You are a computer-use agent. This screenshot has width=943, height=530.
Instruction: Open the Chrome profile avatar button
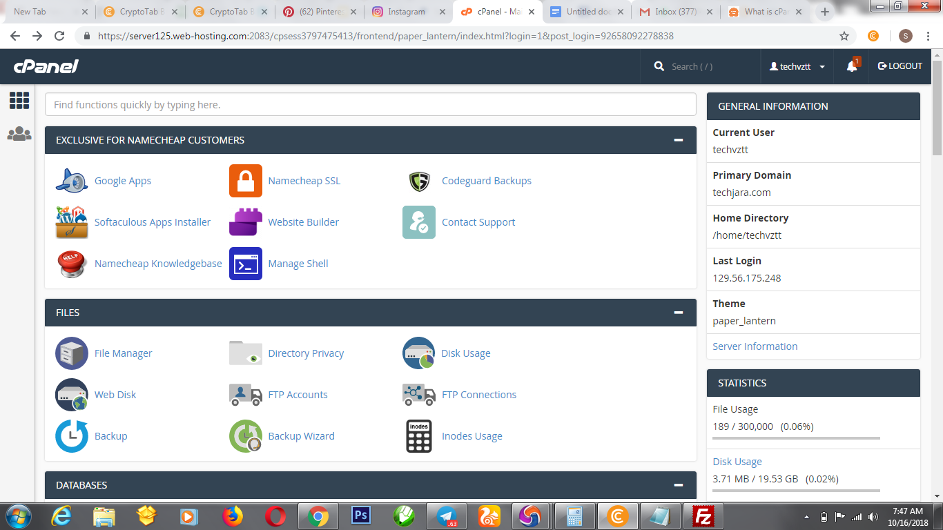906,36
